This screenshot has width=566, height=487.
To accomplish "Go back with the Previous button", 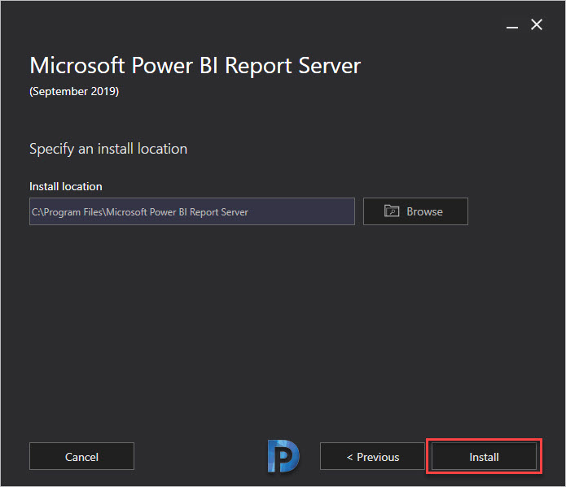I will tap(372, 456).
